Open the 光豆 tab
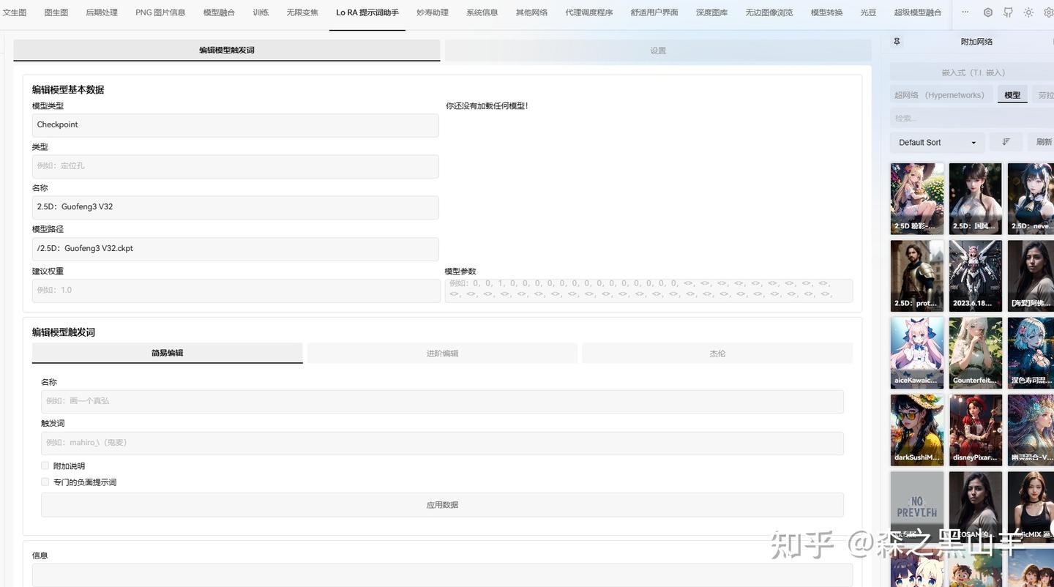Viewport: 1054px width, 587px height. 868,12
